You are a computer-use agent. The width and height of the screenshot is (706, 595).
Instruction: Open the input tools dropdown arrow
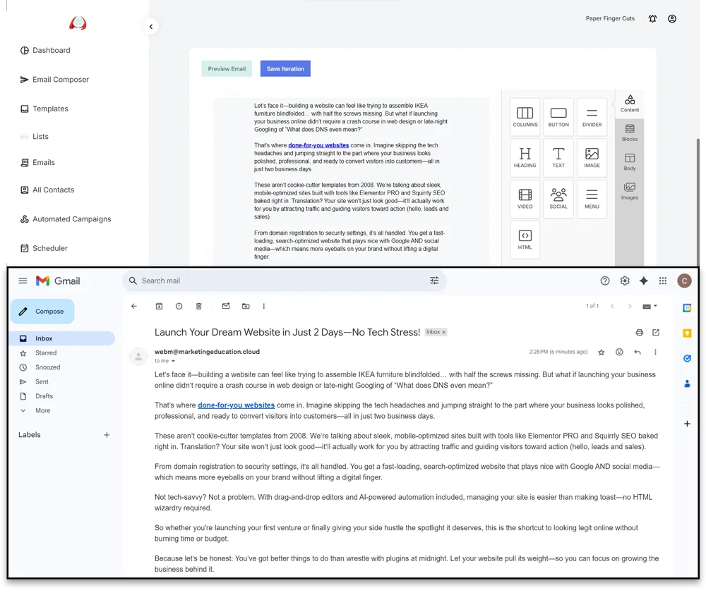655,306
